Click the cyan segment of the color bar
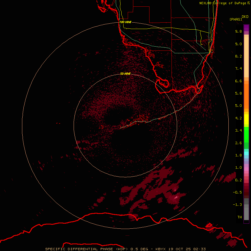This screenshot has height=251, width=251. (246, 153)
